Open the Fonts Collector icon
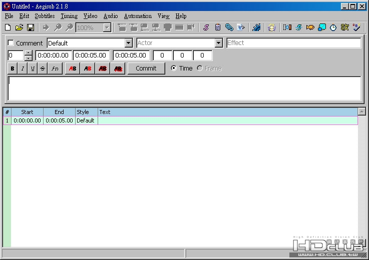 pyautogui.click(x=241, y=27)
